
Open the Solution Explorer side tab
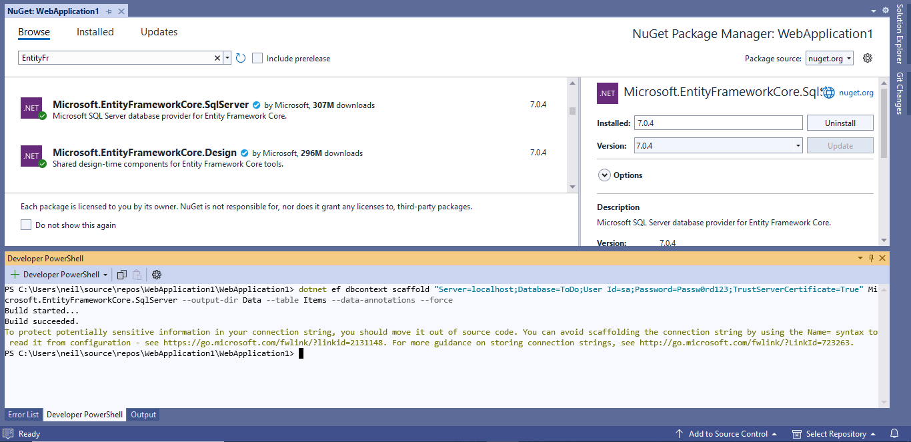(900, 33)
